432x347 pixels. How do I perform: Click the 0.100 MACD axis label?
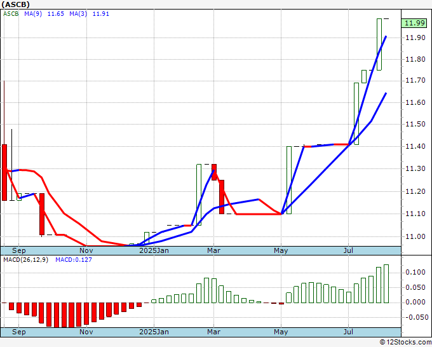point(415,272)
